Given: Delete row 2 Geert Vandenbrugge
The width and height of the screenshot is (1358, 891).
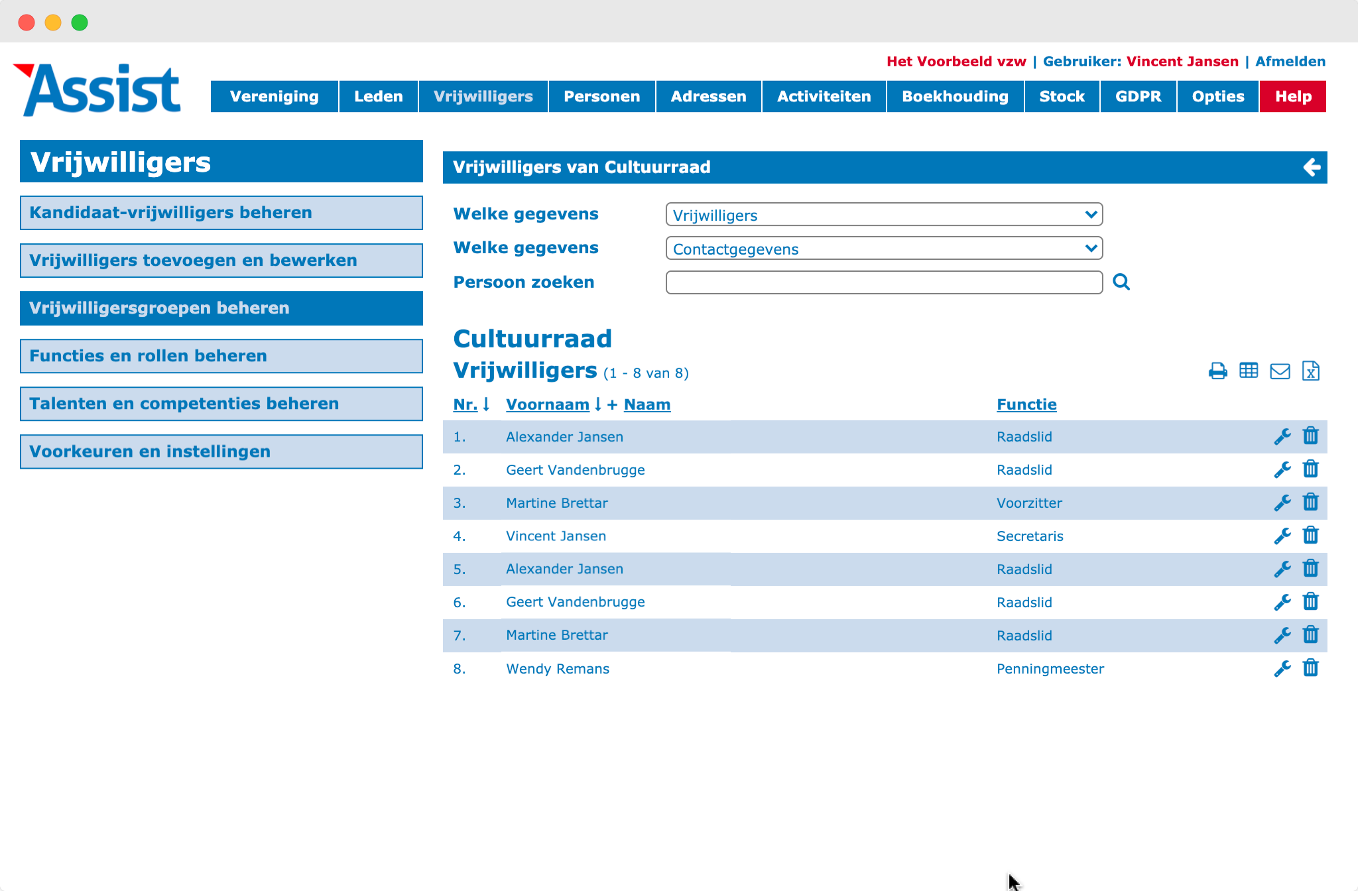Looking at the screenshot, I should click(1311, 469).
